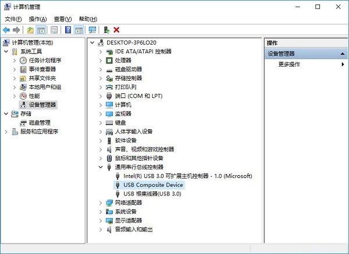This screenshot has height=254, width=349.
Task: Close the Computer Management window
Action: click(x=338, y=6)
